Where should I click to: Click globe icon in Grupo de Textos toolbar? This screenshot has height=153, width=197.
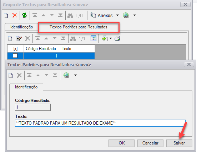tap(126, 16)
